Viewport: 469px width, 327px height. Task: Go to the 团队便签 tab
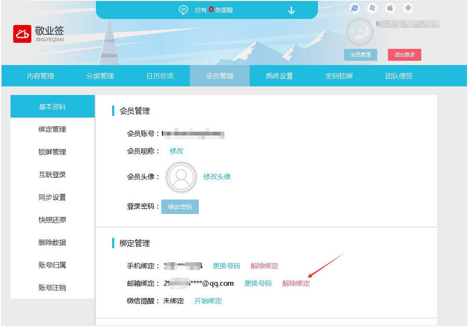(399, 76)
